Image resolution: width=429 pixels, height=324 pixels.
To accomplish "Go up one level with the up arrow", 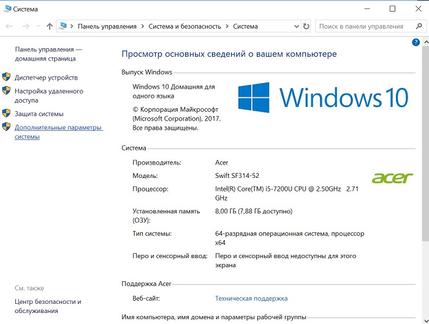I will click(50, 26).
